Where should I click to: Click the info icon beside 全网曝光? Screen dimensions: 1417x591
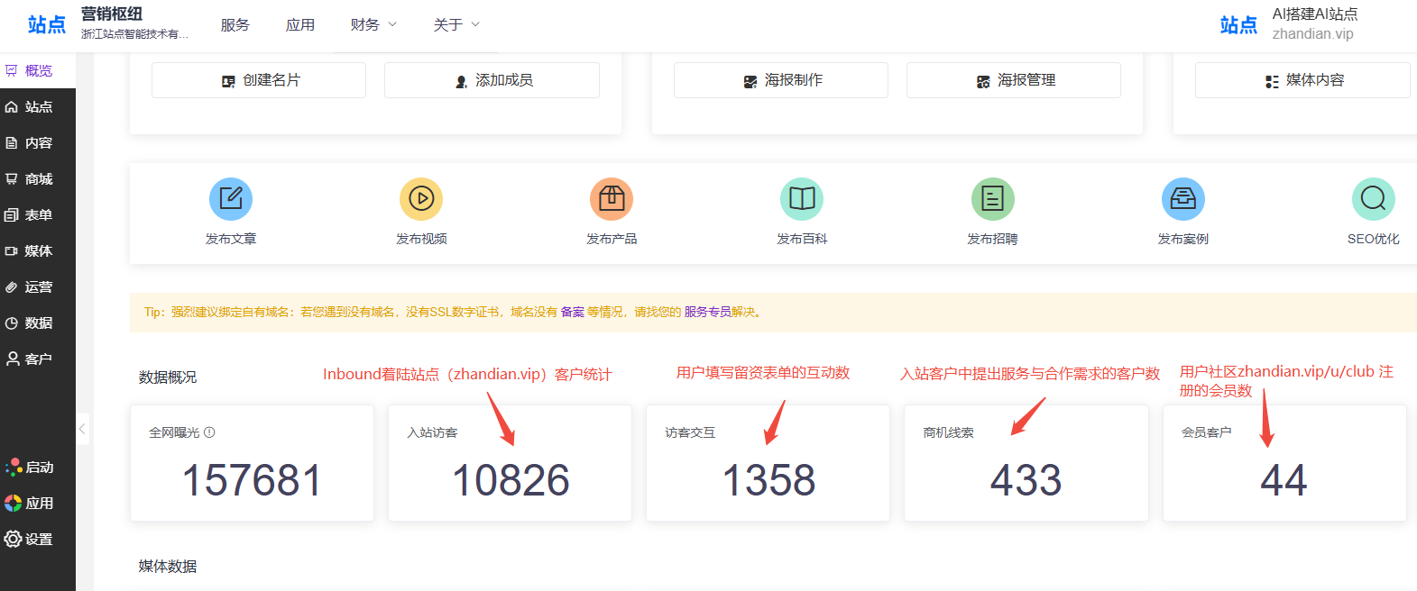tap(209, 432)
